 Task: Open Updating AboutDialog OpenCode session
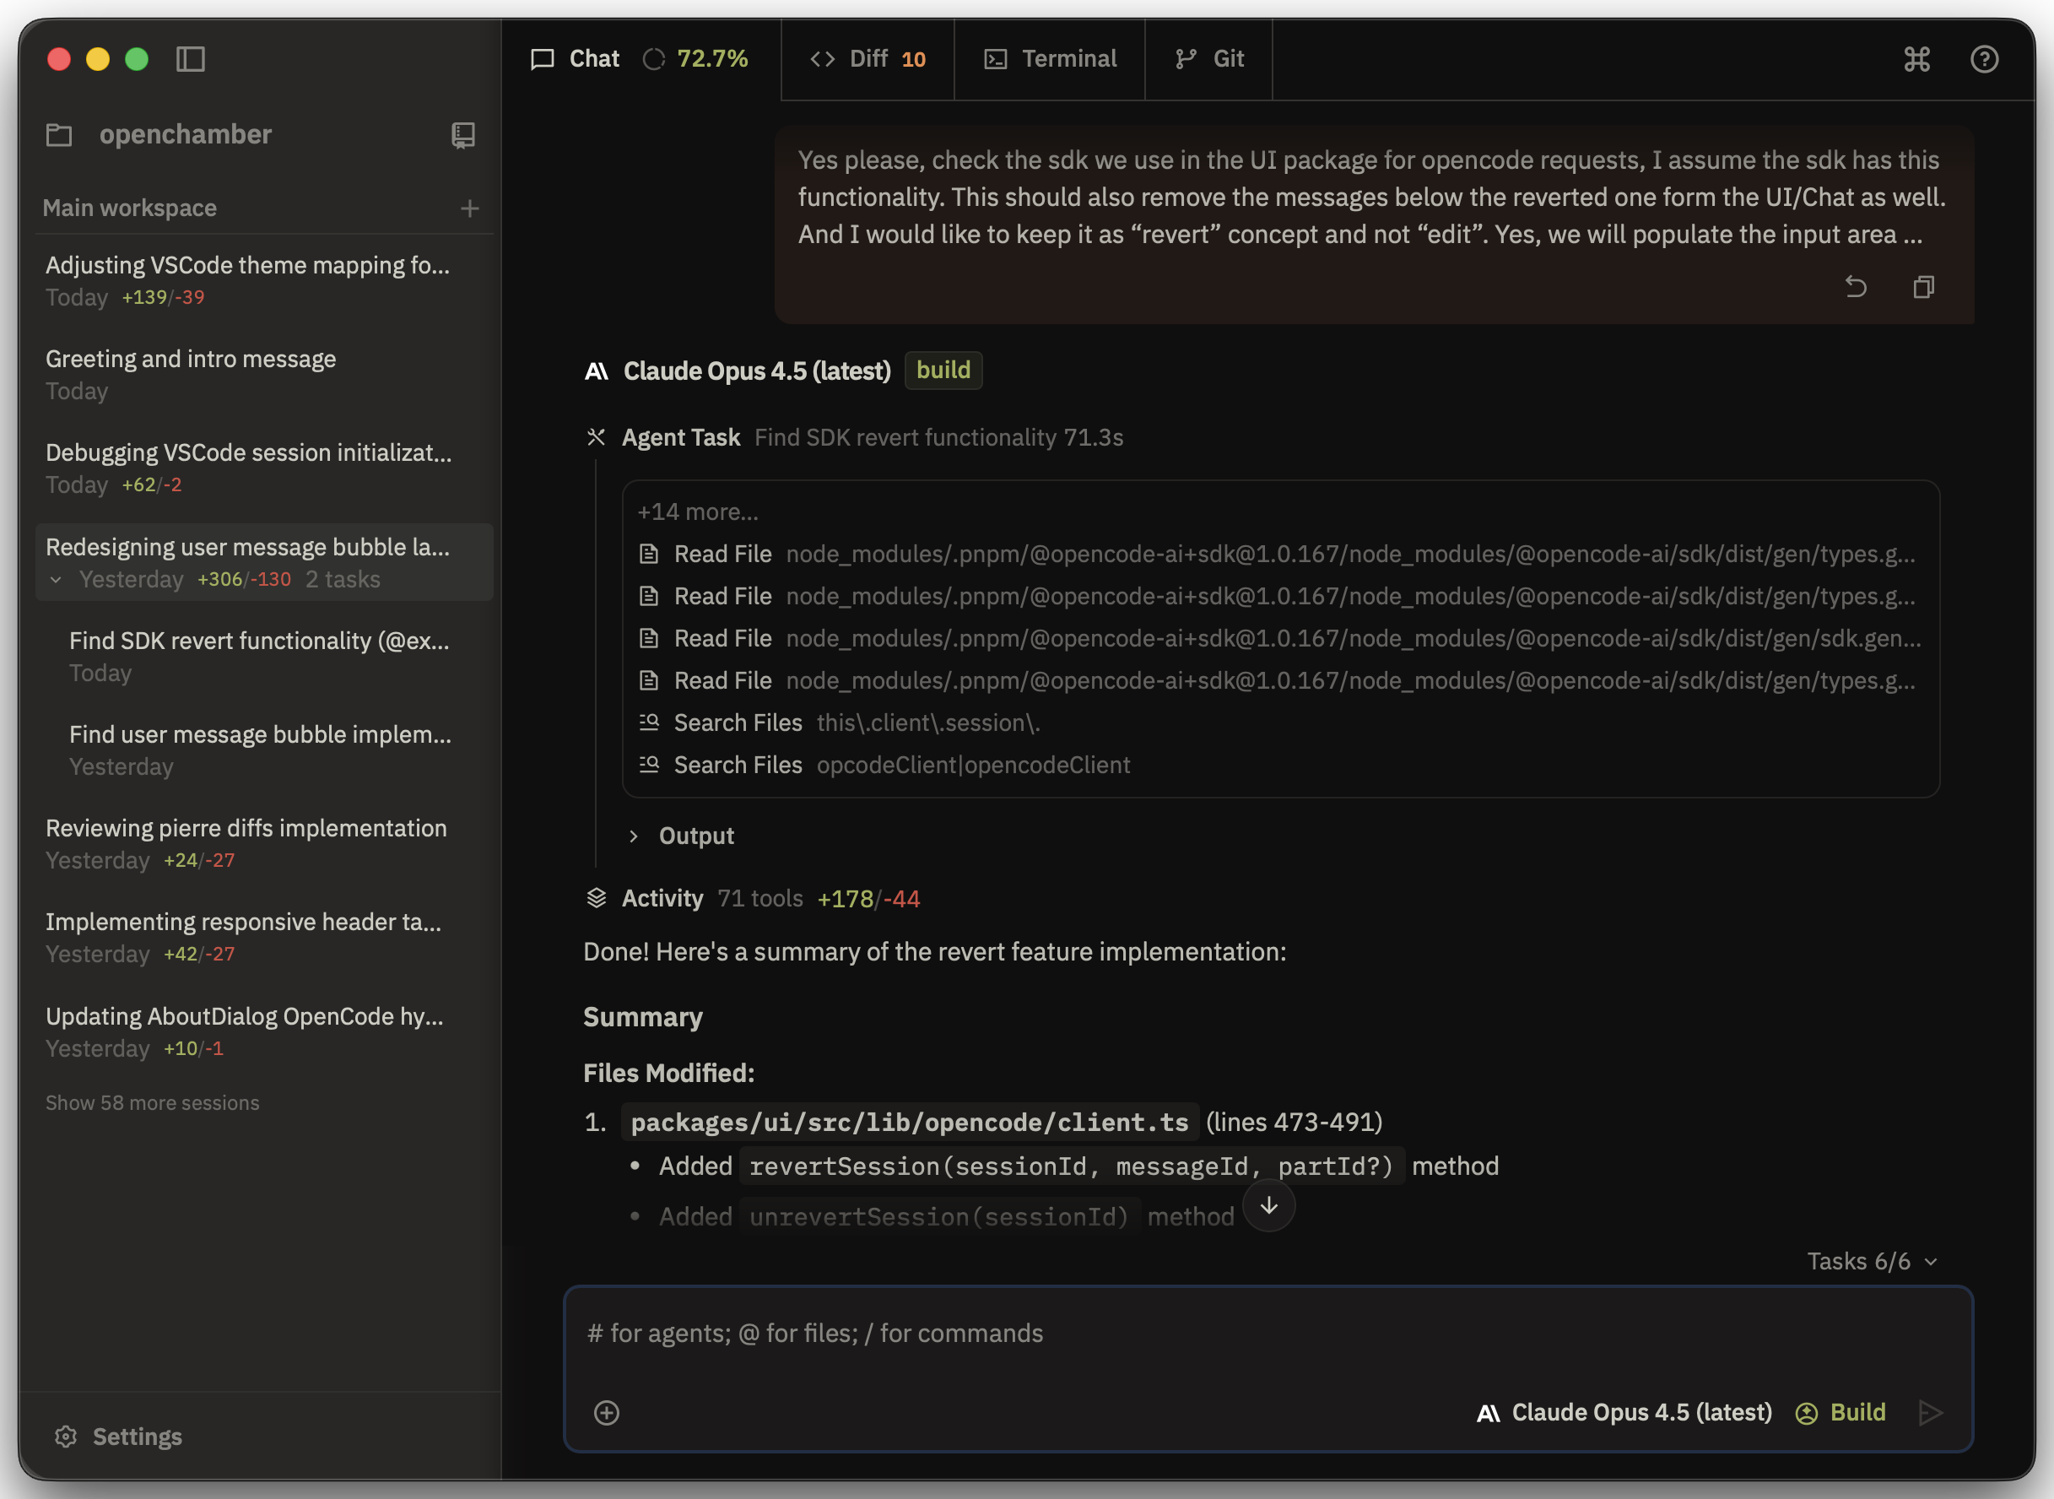(264, 1031)
